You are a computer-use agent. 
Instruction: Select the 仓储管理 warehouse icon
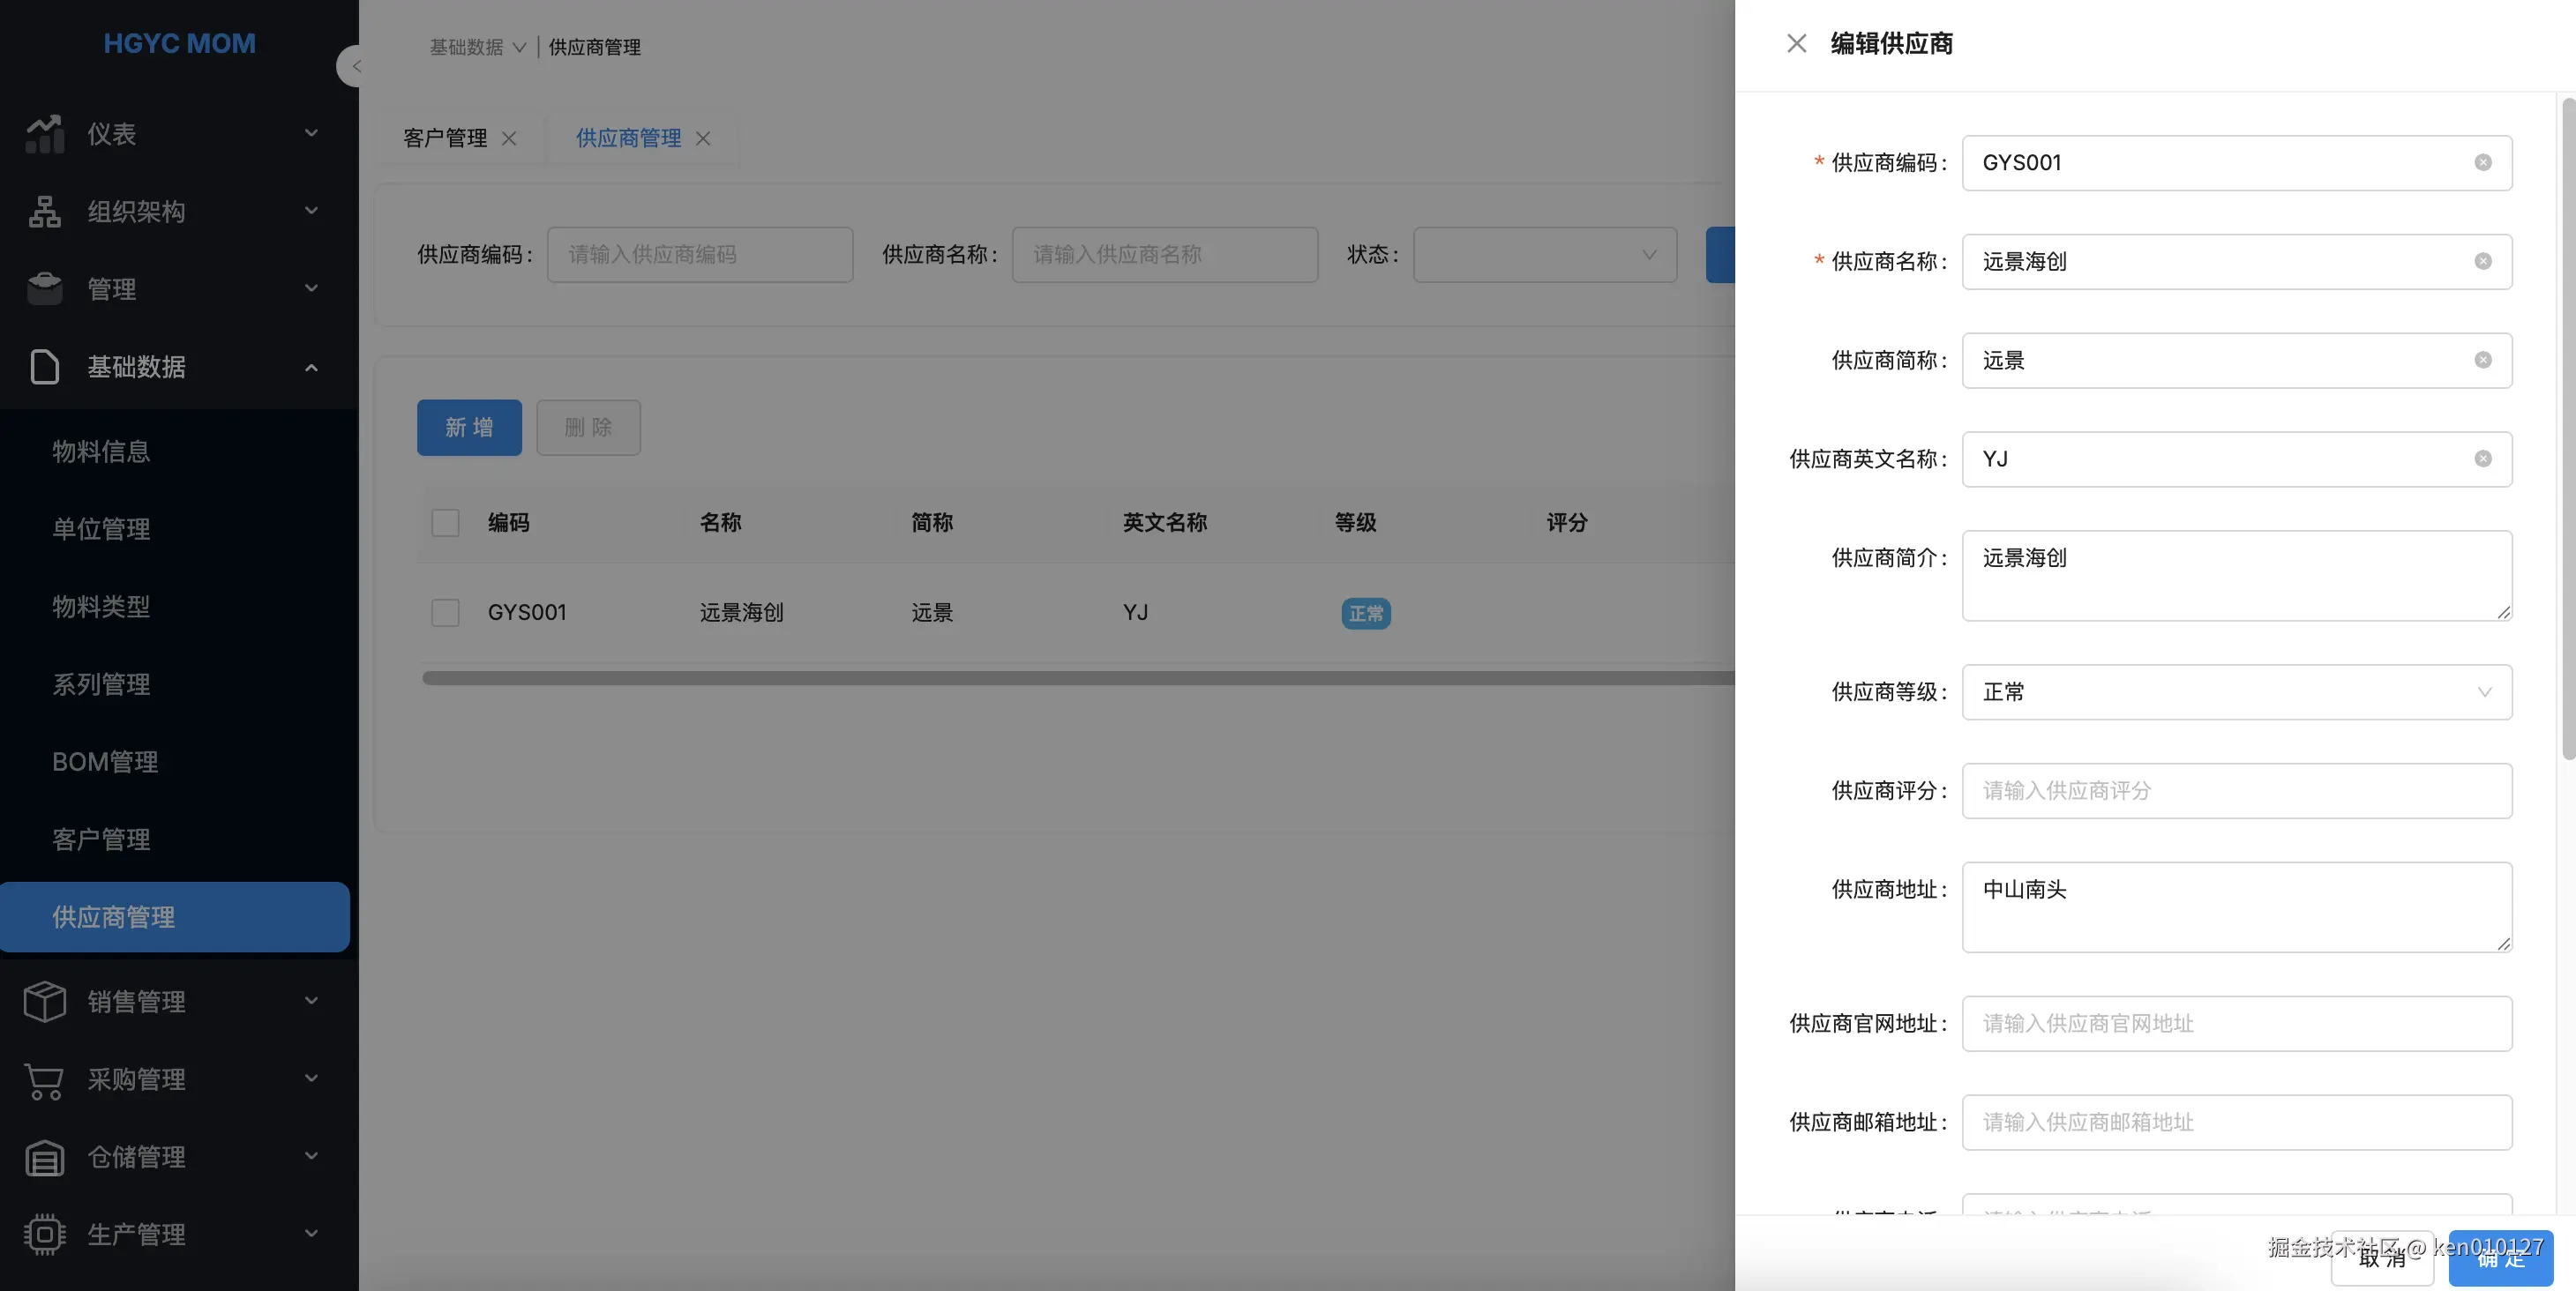45,1156
